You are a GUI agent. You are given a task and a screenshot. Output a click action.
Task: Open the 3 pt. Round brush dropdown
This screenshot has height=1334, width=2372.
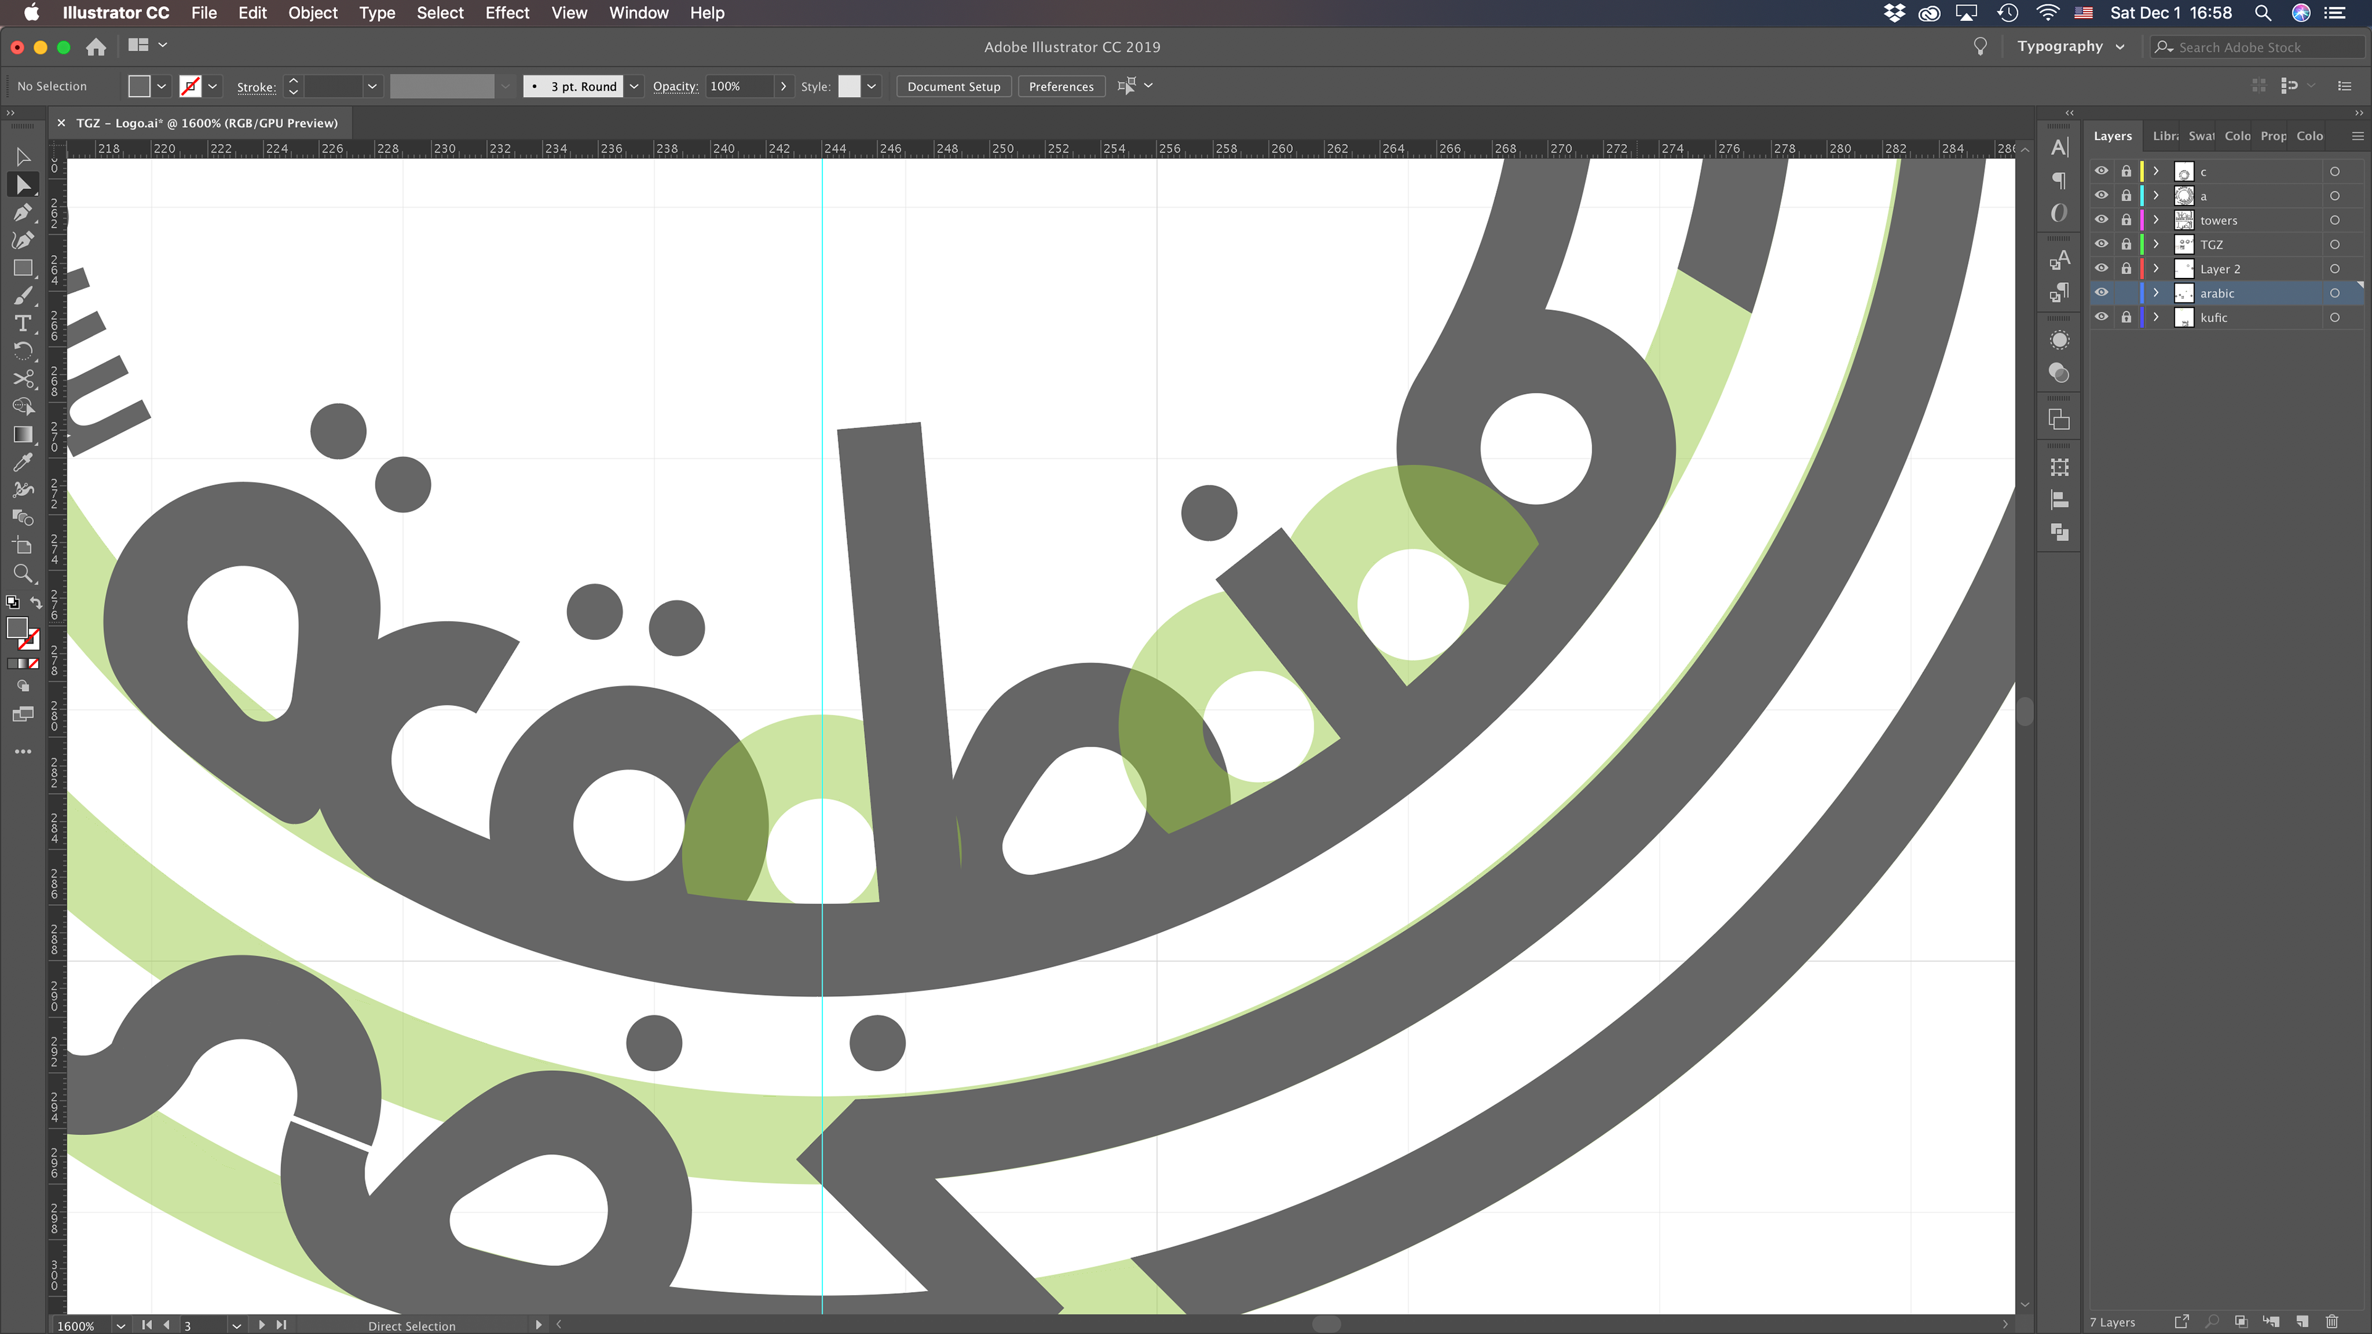coord(634,86)
